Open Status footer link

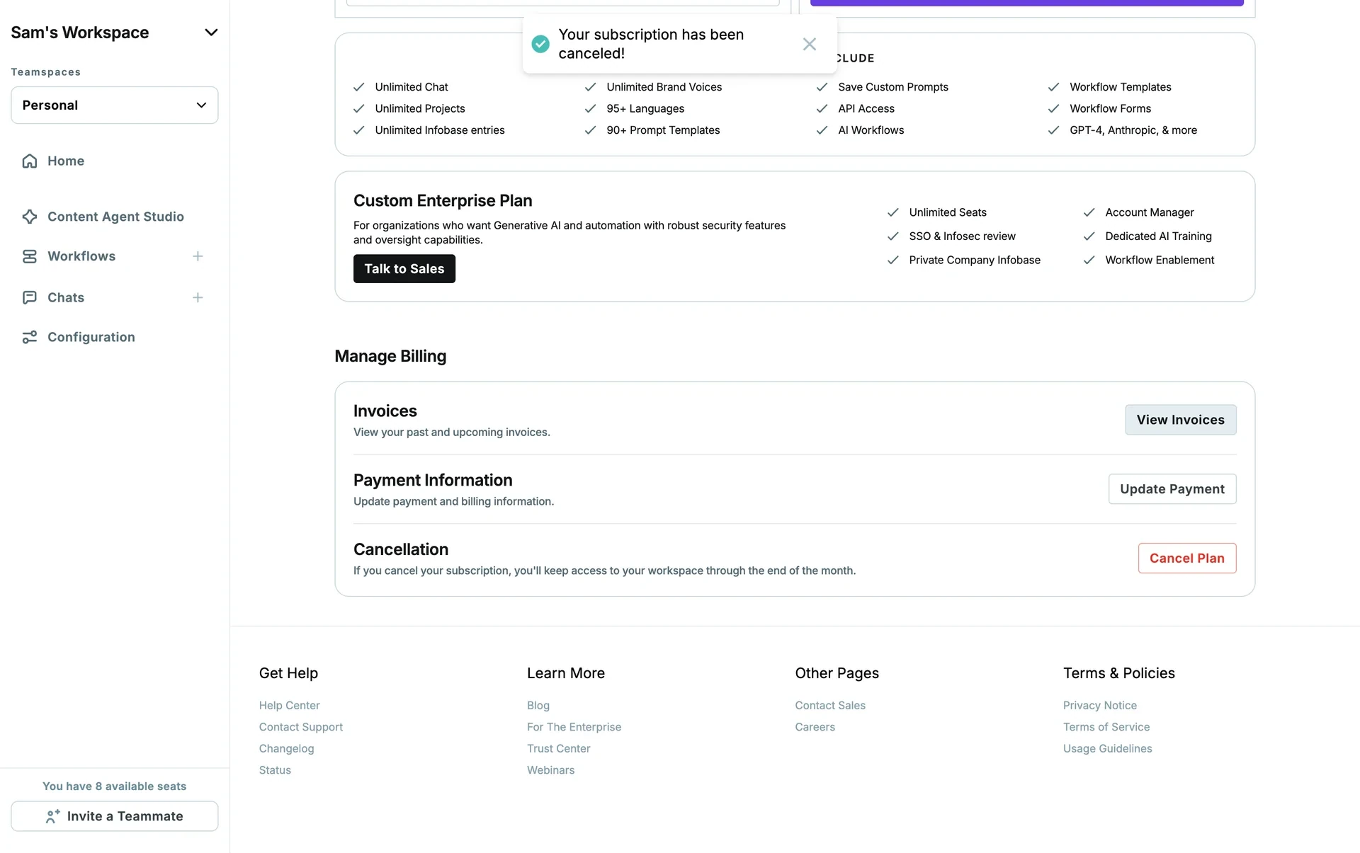click(x=275, y=770)
